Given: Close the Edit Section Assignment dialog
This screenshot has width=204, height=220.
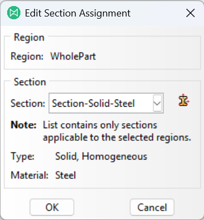Looking at the screenshot, I should [x=190, y=13].
